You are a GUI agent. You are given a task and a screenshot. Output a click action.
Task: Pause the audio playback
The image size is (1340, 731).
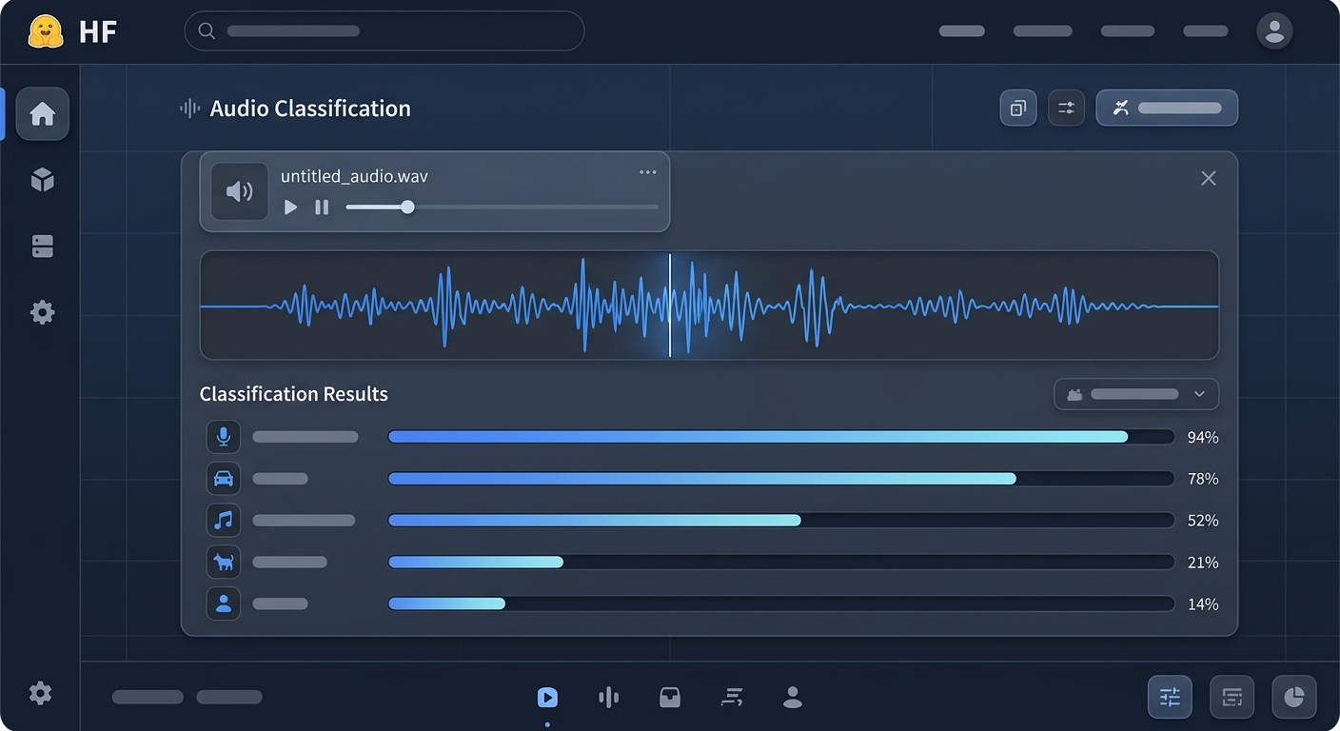point(322,207)
